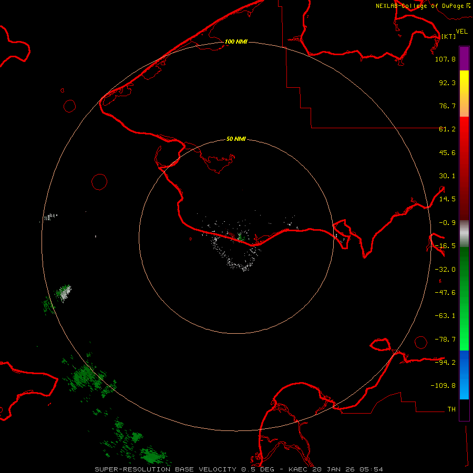The width and height of the screenshot is (473, 473).
Task: Click the 45.6 velocity scale value
Action: point(447,152)
